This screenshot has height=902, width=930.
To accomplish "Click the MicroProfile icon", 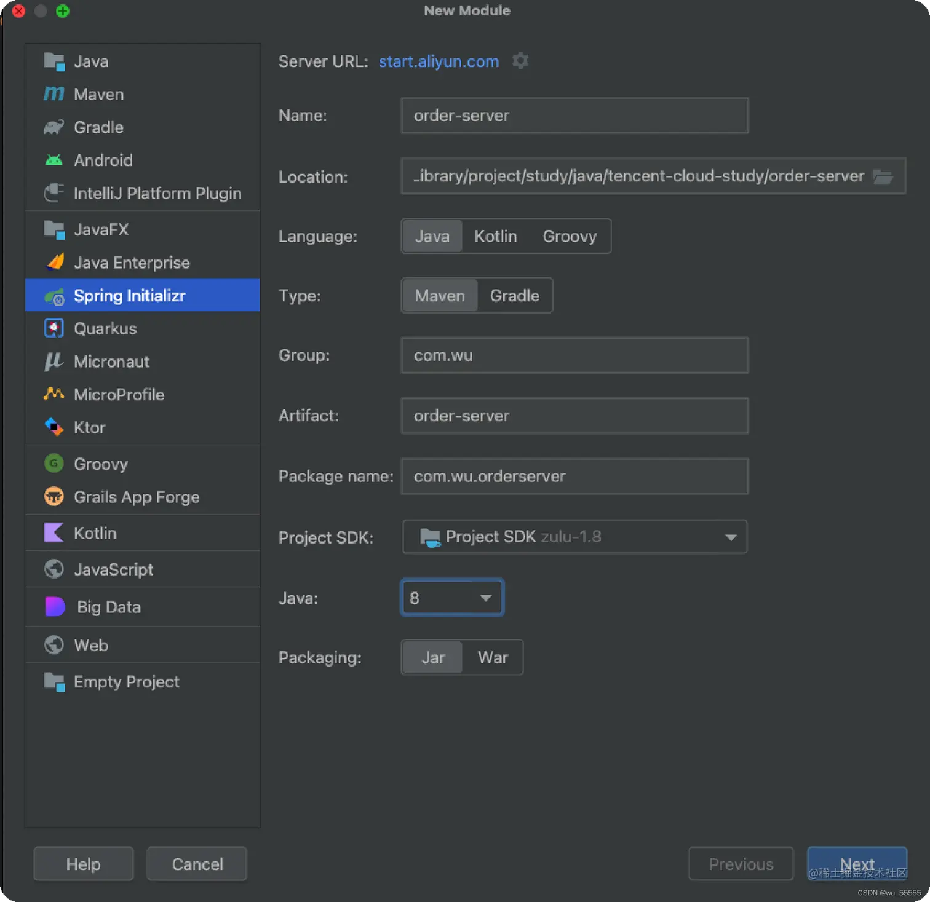I will pos(54,394).
